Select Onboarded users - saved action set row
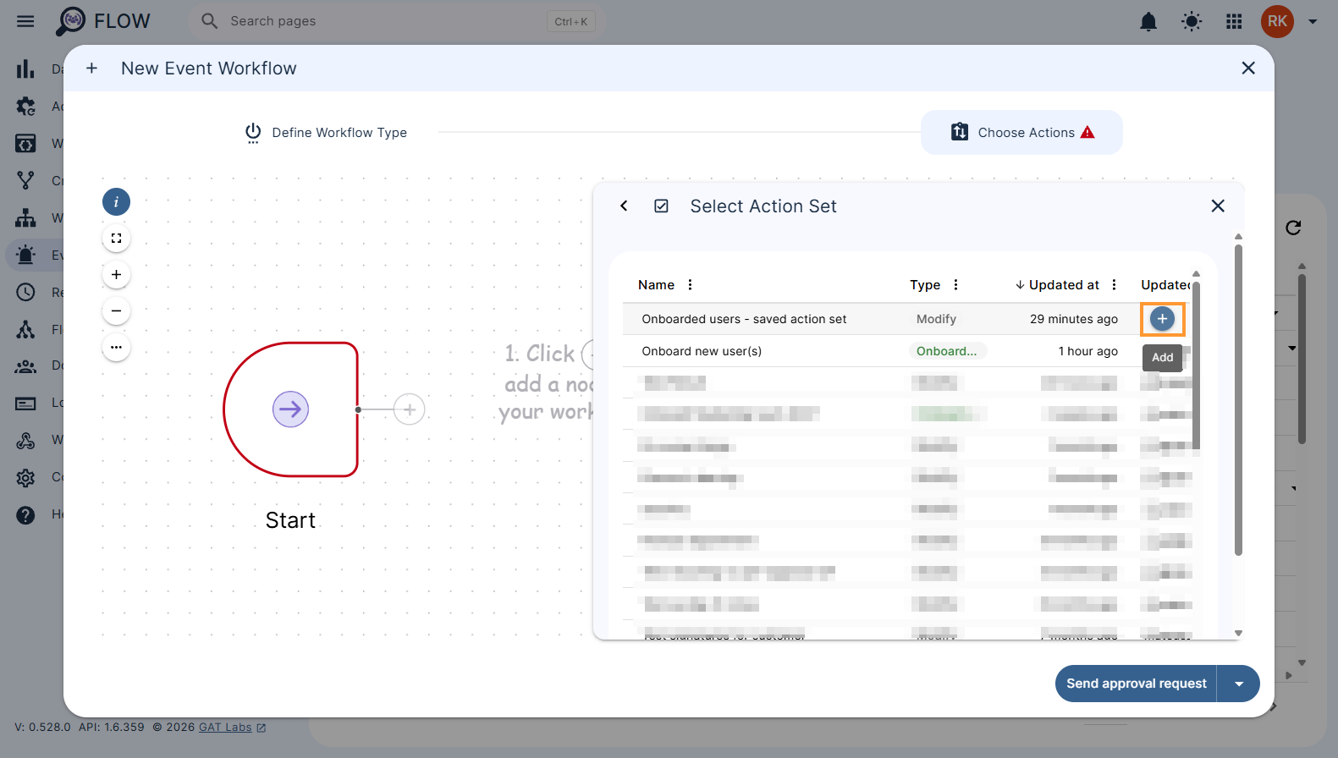This screenshot has height=758, width=1338. tap(907, 319)
